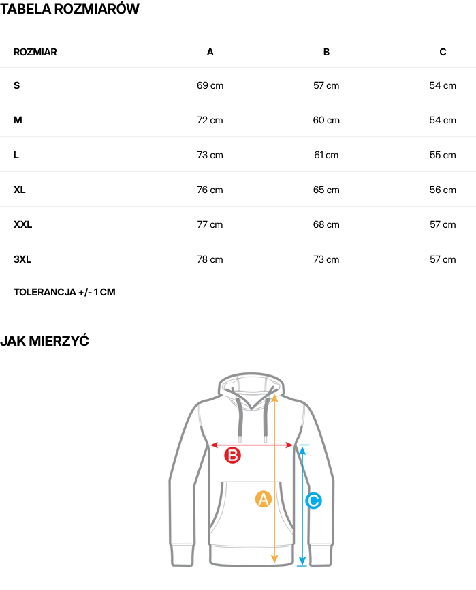The width and height of the screenshot is (476, 590).
Task: Click the blue sleeve length arrow
Action: pyautogui.click(x=302, y=505)
